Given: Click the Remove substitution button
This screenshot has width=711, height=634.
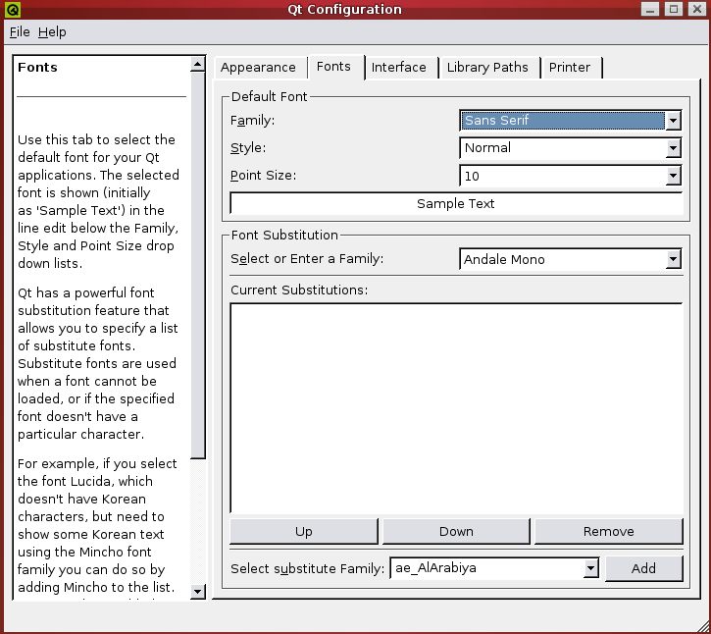Looking at the screenshot, I should [608, 532].
